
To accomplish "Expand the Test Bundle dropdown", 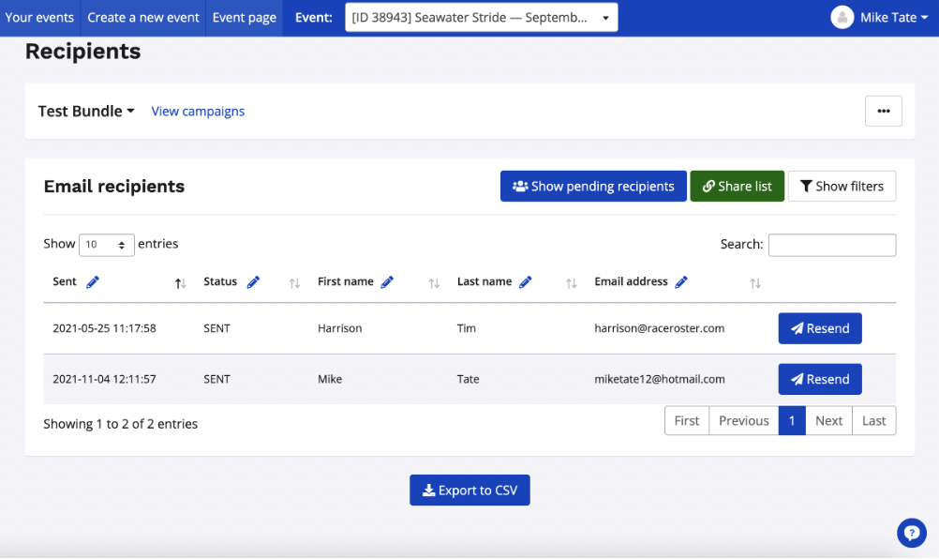I will (x=86, y=111).
